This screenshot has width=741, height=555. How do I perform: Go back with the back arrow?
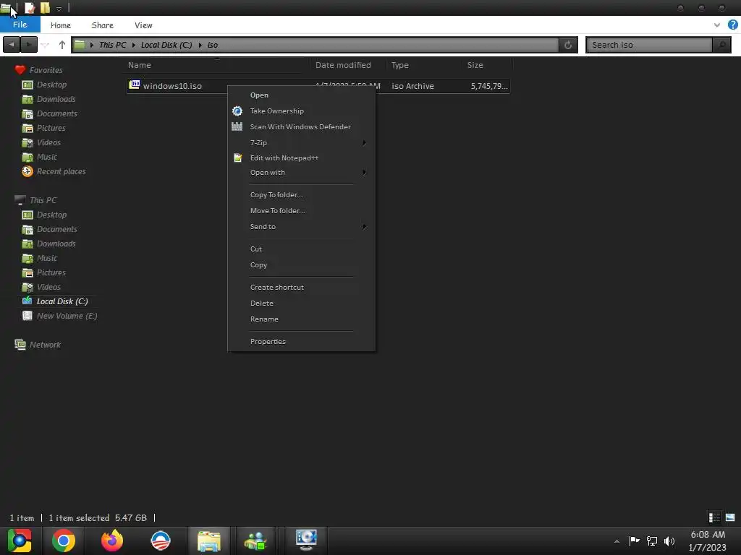[x=12, y=45]
